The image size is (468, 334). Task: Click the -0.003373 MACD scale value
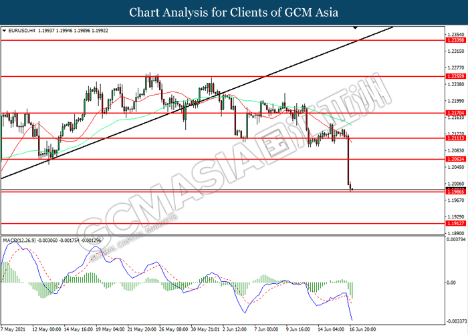[457, 321]
